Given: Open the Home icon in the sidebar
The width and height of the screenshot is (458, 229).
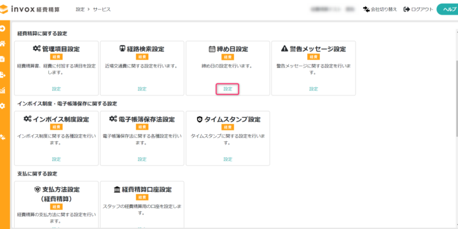Looking at the screenshot, I should point(3,44).
